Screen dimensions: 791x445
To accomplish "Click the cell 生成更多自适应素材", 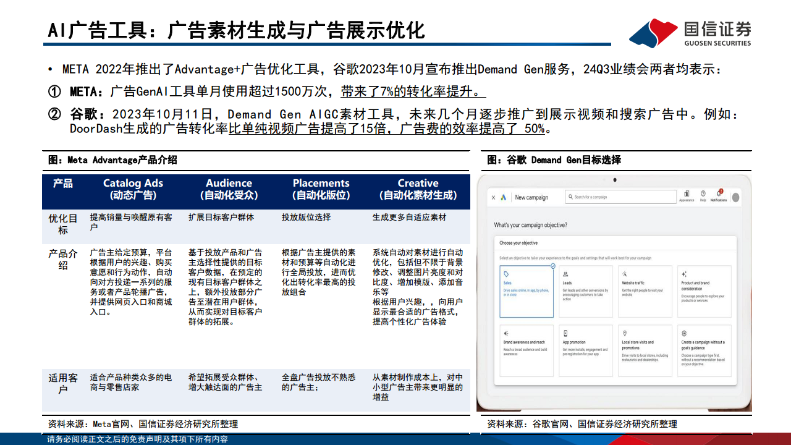I will [410, 218].
